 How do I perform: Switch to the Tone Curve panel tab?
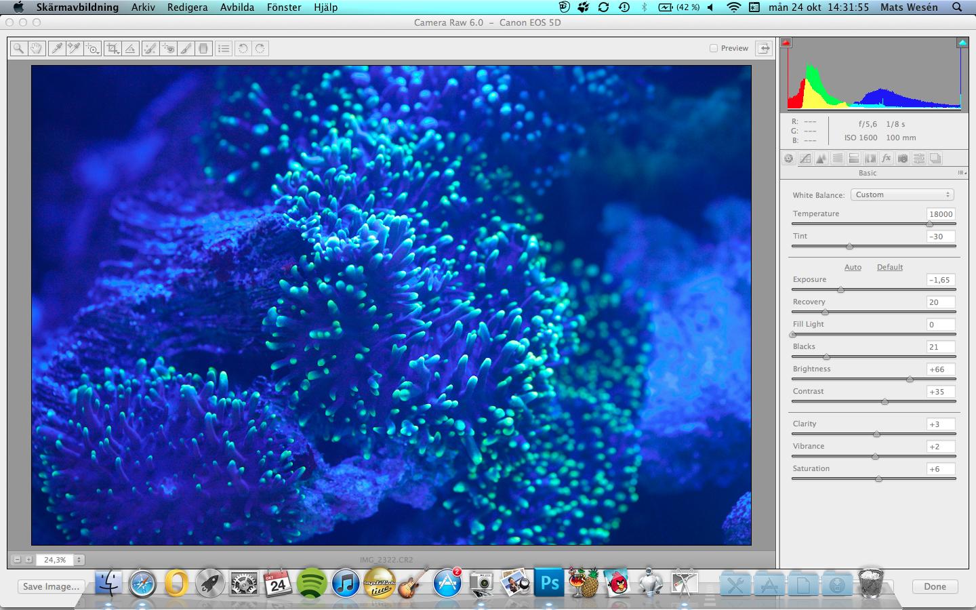[805, 159]
